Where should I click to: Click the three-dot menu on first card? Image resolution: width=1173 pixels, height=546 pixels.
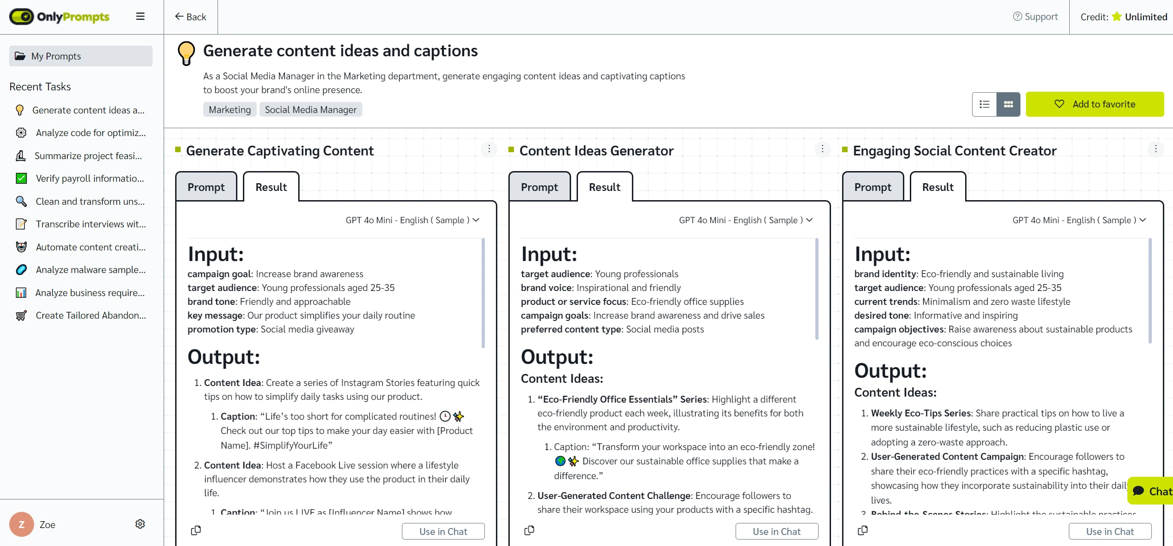coord(489,149)
